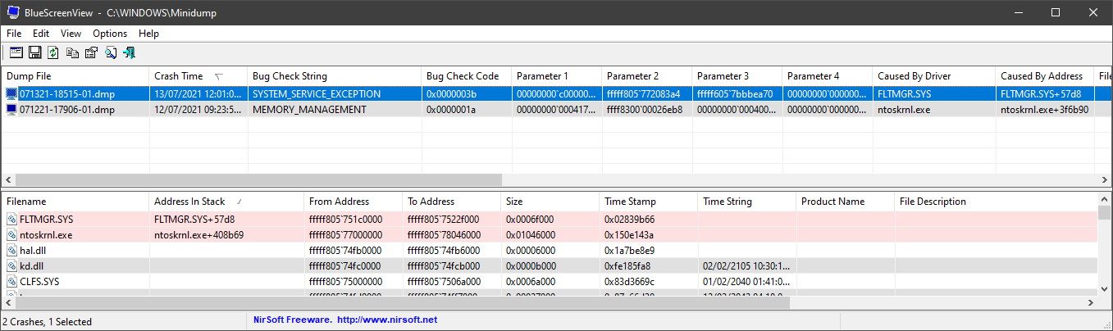
Task: Click the file icon next to CLFS.SYS
Action: 11,281
